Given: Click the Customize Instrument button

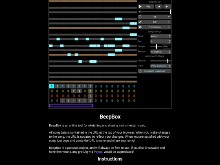Looking at the screenshot, I should (154, 71).
